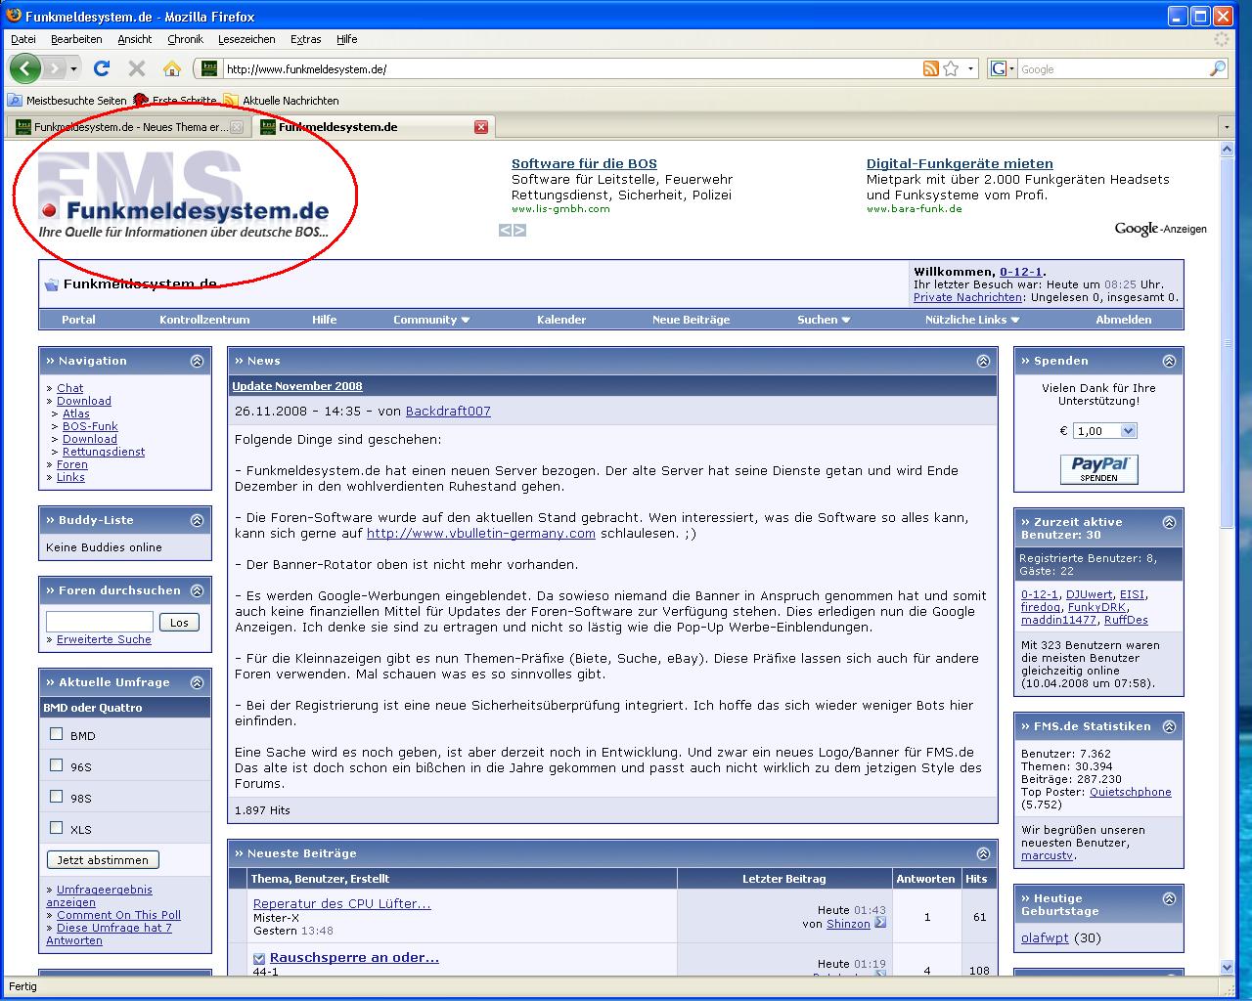Open the address bar history dropdown

pyautogui.click(x=970, y=68)
